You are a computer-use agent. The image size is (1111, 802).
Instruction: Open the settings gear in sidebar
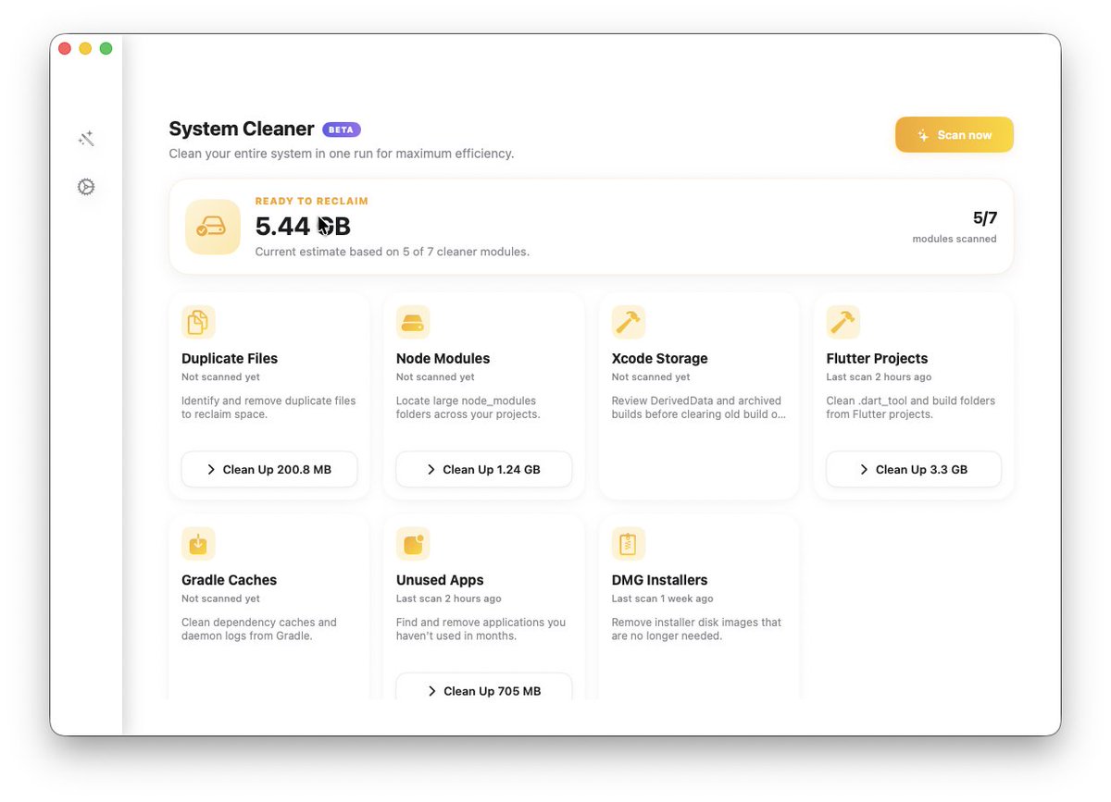[x=86, y=187]
